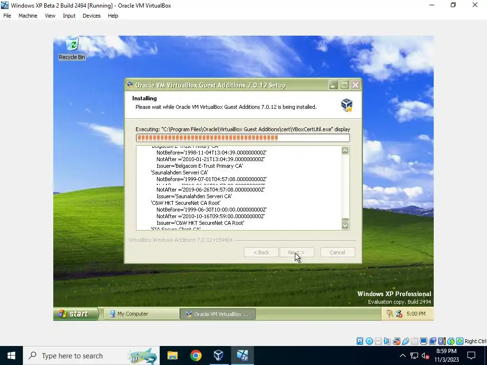487x365 pixels.
Task: Click the shared folders indicator icon
Action: coord(414,341)
